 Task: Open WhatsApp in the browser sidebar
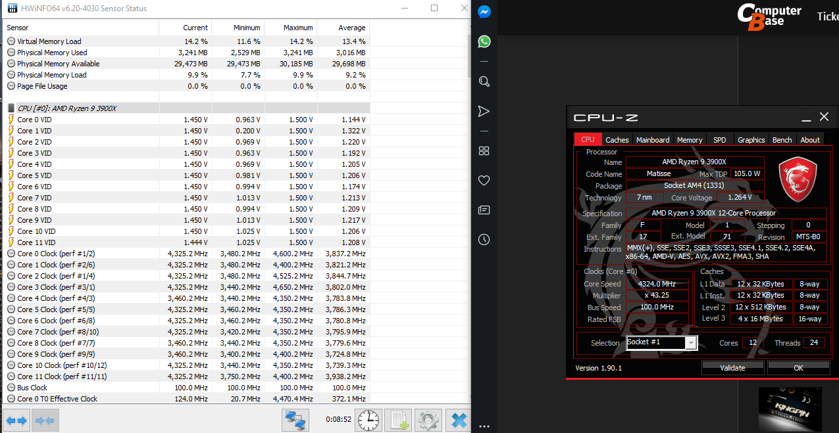tap(484, 41)
